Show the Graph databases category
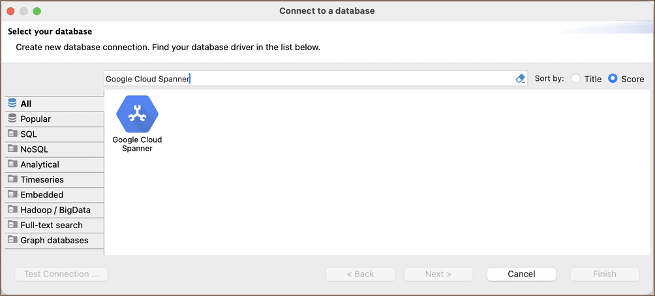The height and width of the screenshot is (296, 655). pyautogui.click(x=54, y=241)
